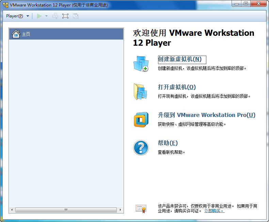Close the VMware Player window

[x=258, y=4]
